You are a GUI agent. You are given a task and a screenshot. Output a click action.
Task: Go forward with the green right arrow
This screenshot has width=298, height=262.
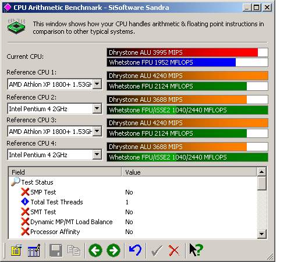113,250
